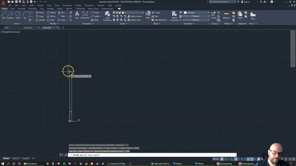The width and height of the screenshot is (296, 166).
Task: Click the Undo arrow in quick access toolbar
Action: (x=35, y=2)
